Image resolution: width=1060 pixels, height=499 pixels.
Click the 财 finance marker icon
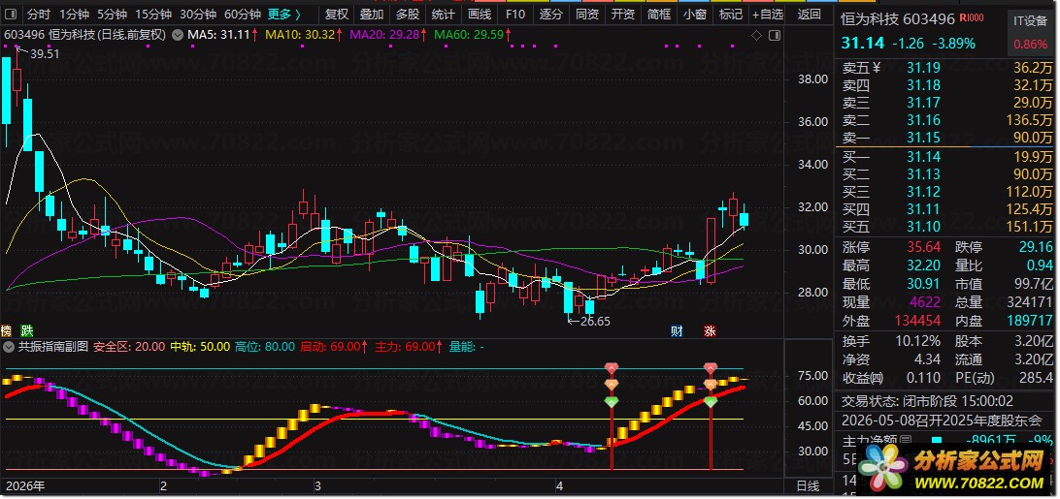(x=677, y=330)
